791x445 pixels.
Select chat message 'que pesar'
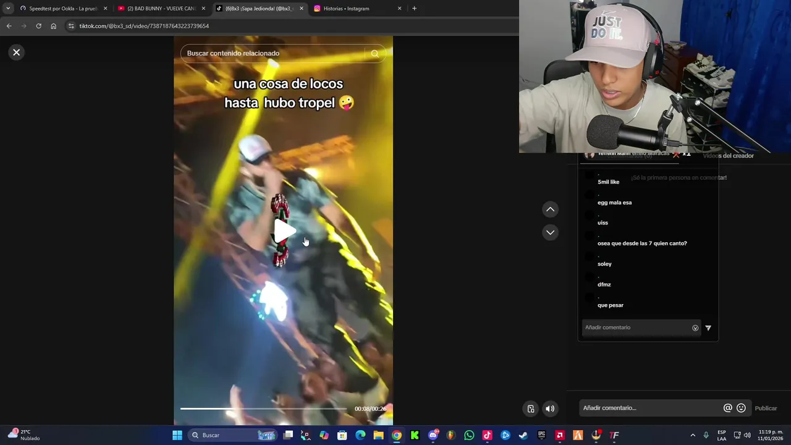pyautogui.click(x=611, y=305)
